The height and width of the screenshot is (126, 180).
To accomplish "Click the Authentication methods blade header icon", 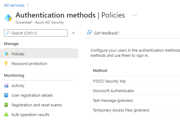I will tap(8, 18).
